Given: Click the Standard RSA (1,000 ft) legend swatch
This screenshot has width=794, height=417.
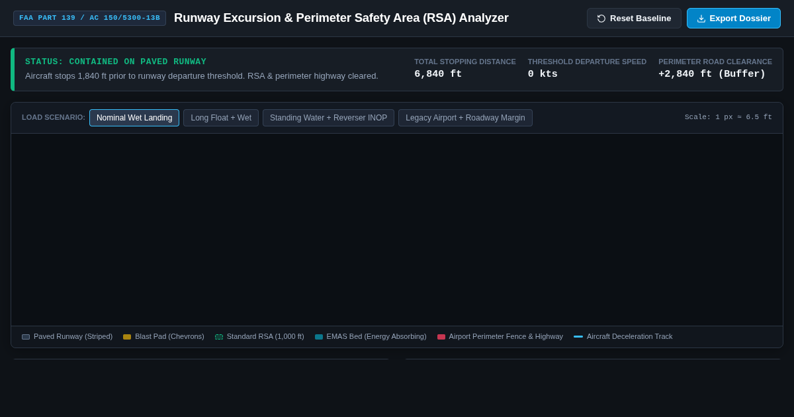Looking at the screenshot, I should tap(219, 337).
